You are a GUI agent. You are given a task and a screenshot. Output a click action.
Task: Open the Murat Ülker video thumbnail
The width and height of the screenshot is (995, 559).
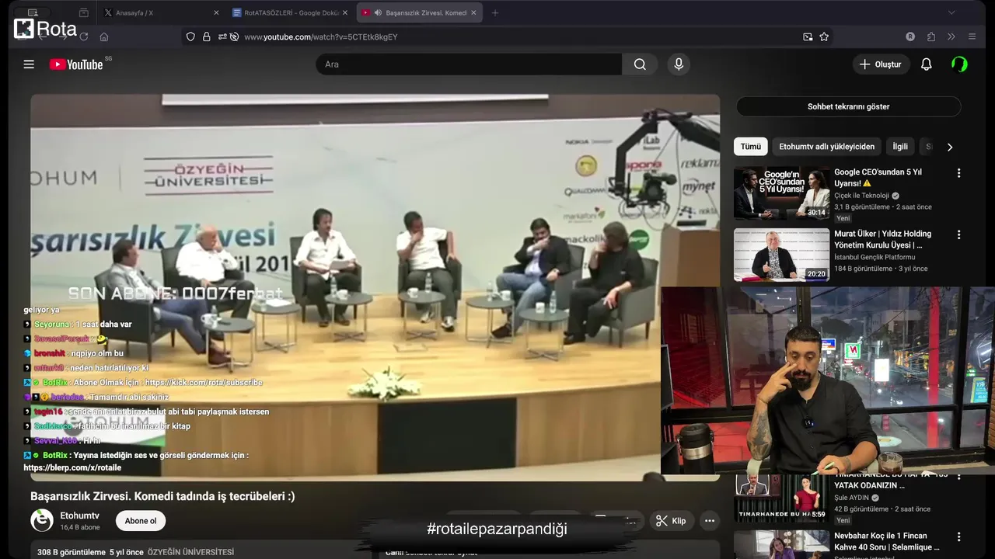click(781, 255)
